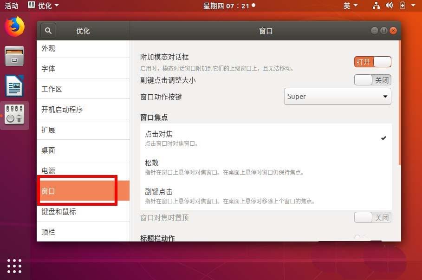Screen dimensions: 422x280
Task: Click the battery status icon
Action: click(402, 6)
